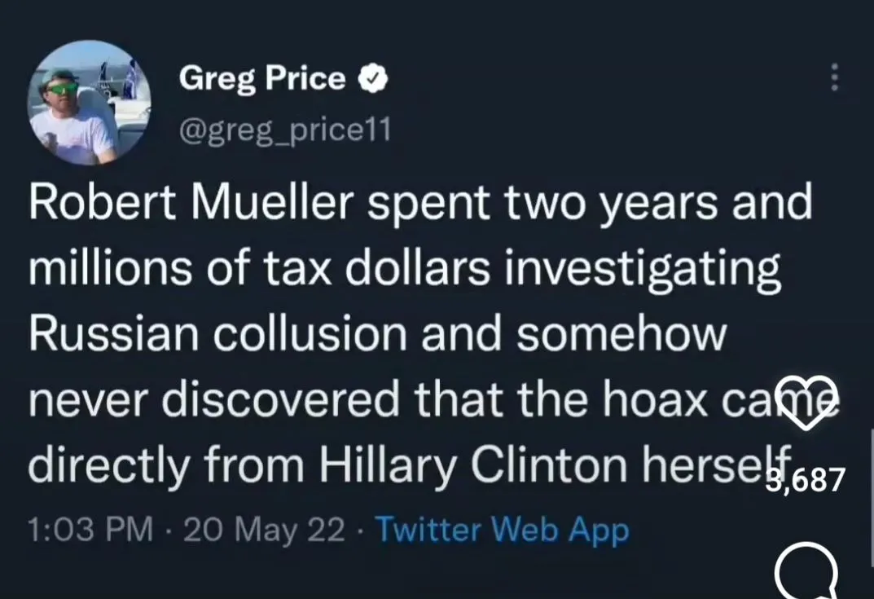
Task: View the 3,687 likes count
Action: point(806,479)
